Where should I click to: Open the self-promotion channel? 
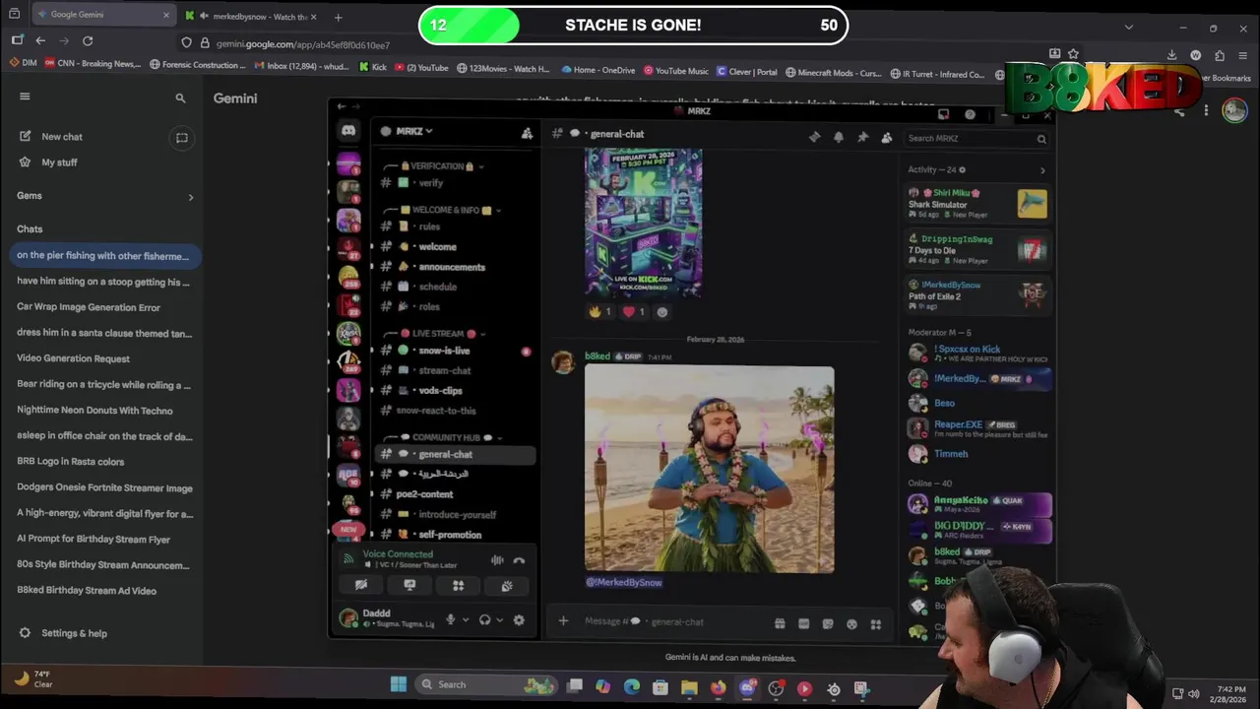click(450, 535)
